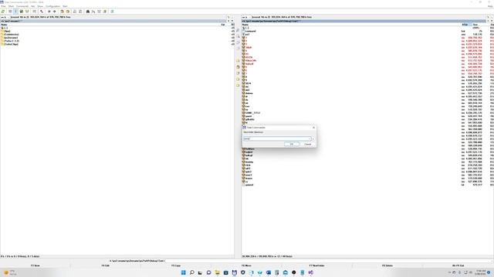Click the F5 Copy button

click(x=176, y=265)
